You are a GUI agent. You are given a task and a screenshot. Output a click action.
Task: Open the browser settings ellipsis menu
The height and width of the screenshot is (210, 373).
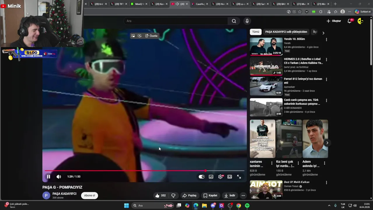350,12
